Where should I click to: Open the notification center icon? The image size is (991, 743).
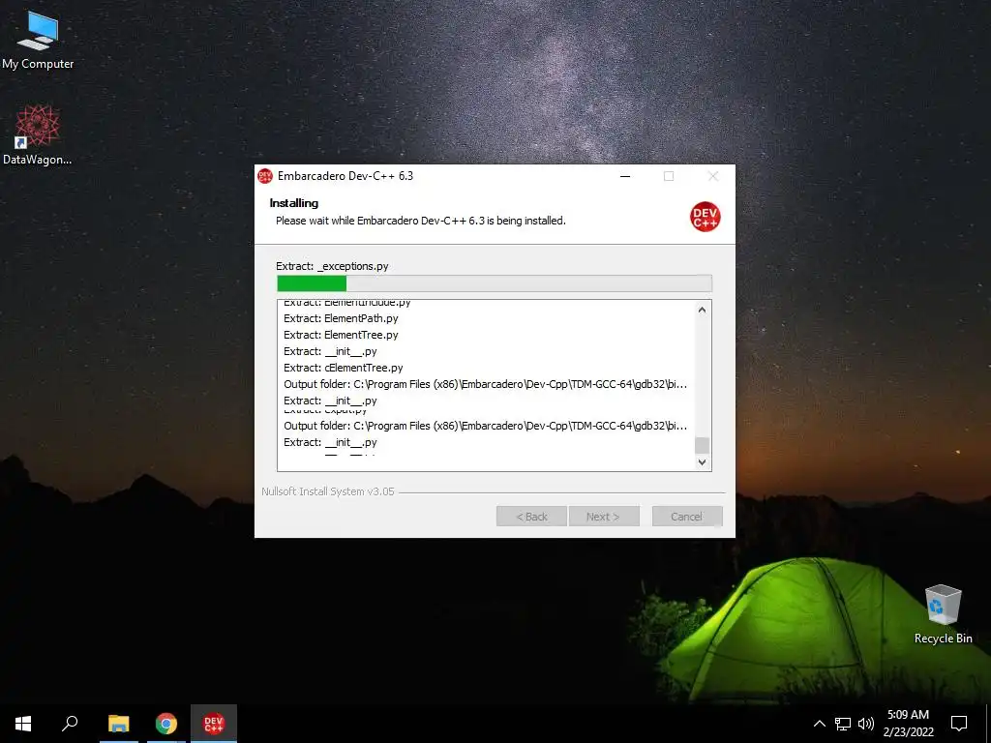(959, 724)
